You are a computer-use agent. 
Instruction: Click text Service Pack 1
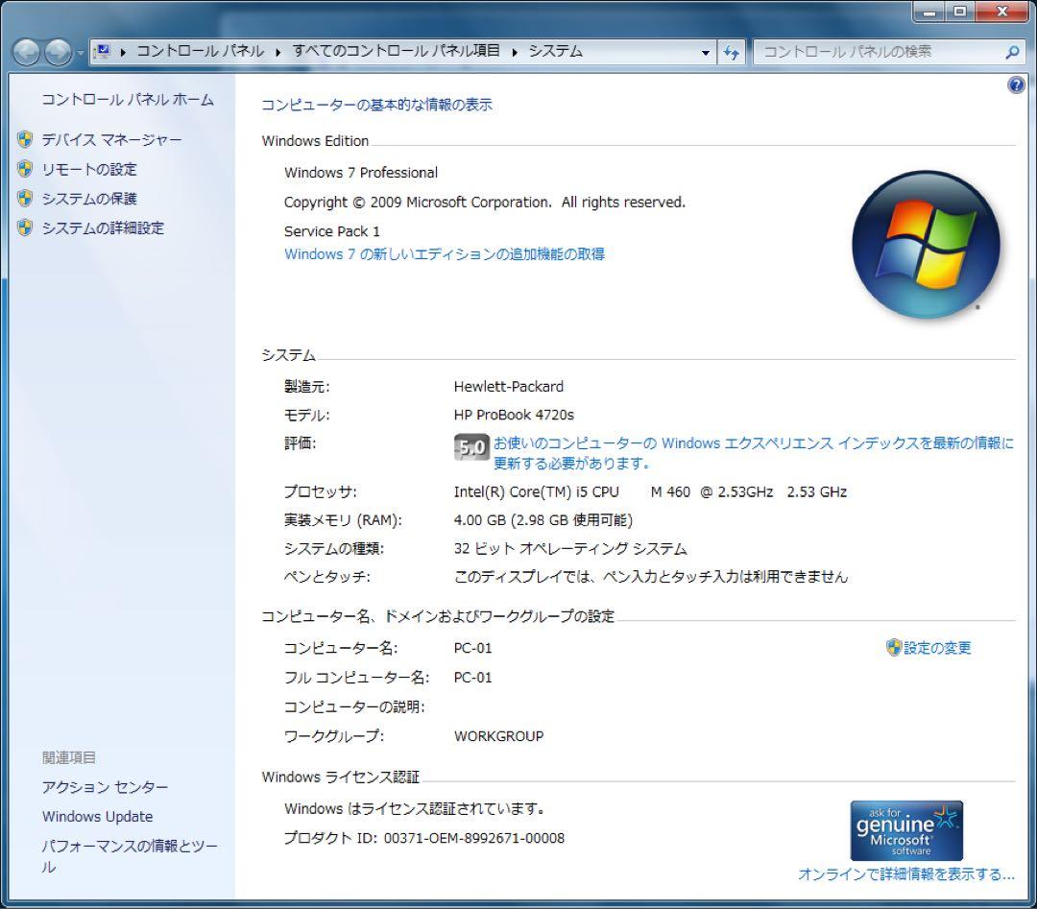click(332, 231)
